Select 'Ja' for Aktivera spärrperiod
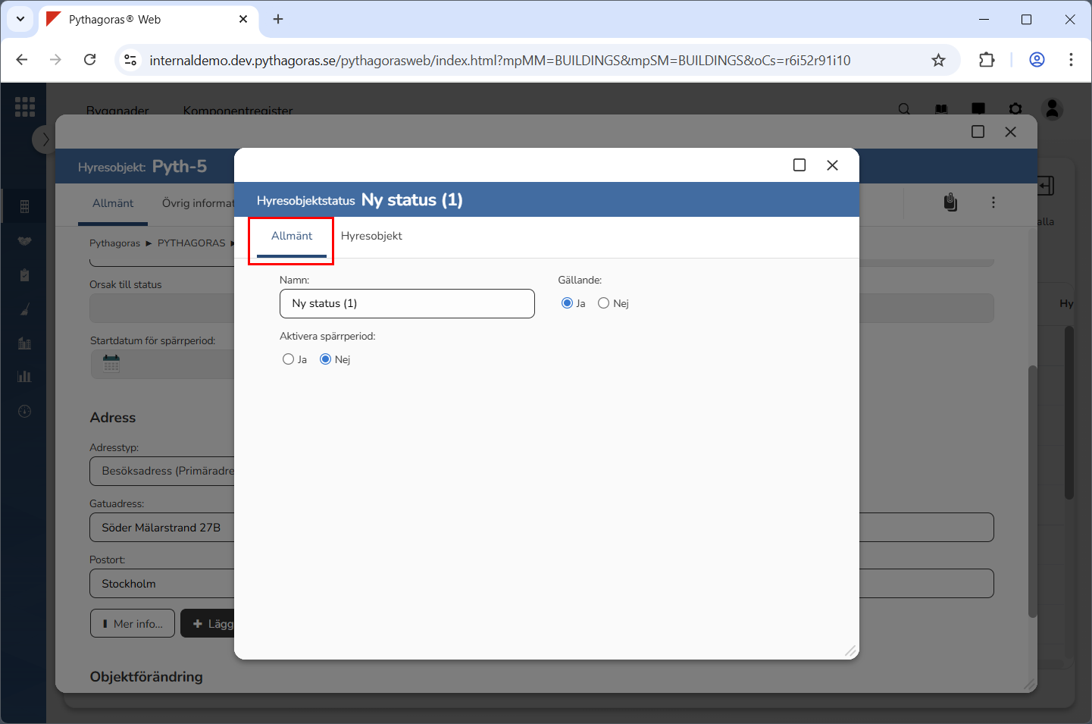The image size is (1092, 724). pos(288,359)
